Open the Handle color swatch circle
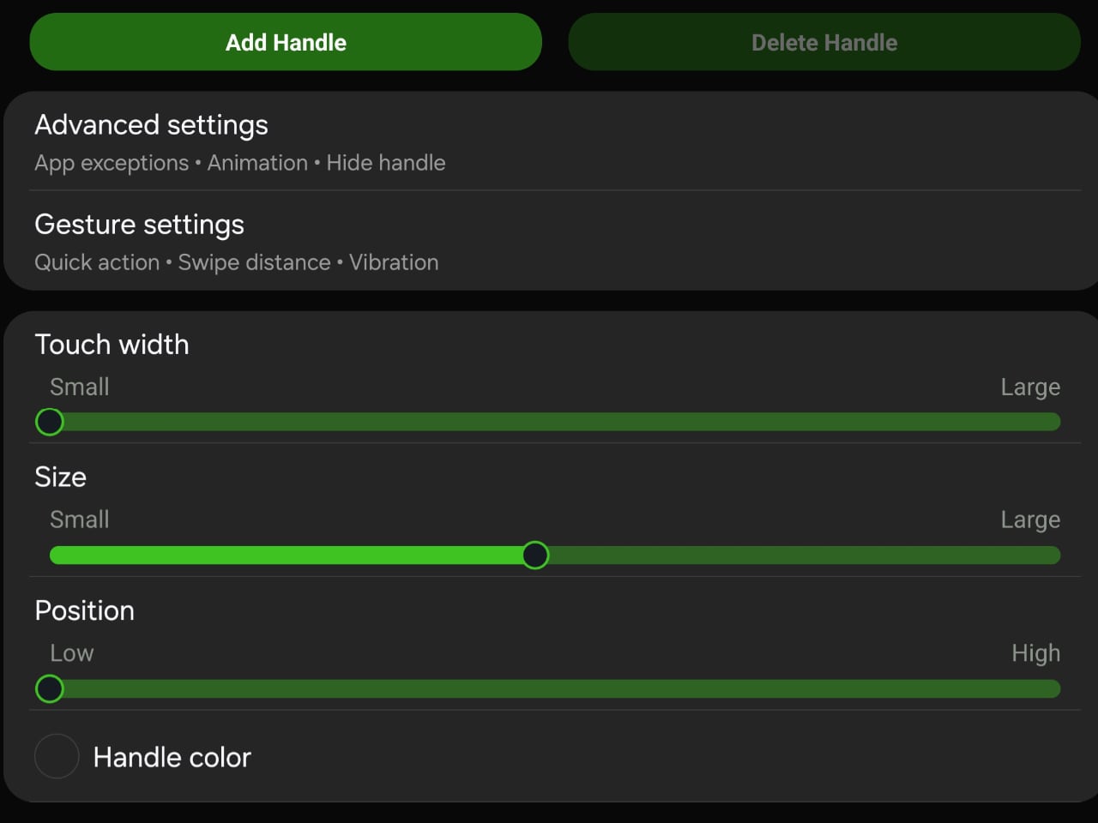 (57, 756)
